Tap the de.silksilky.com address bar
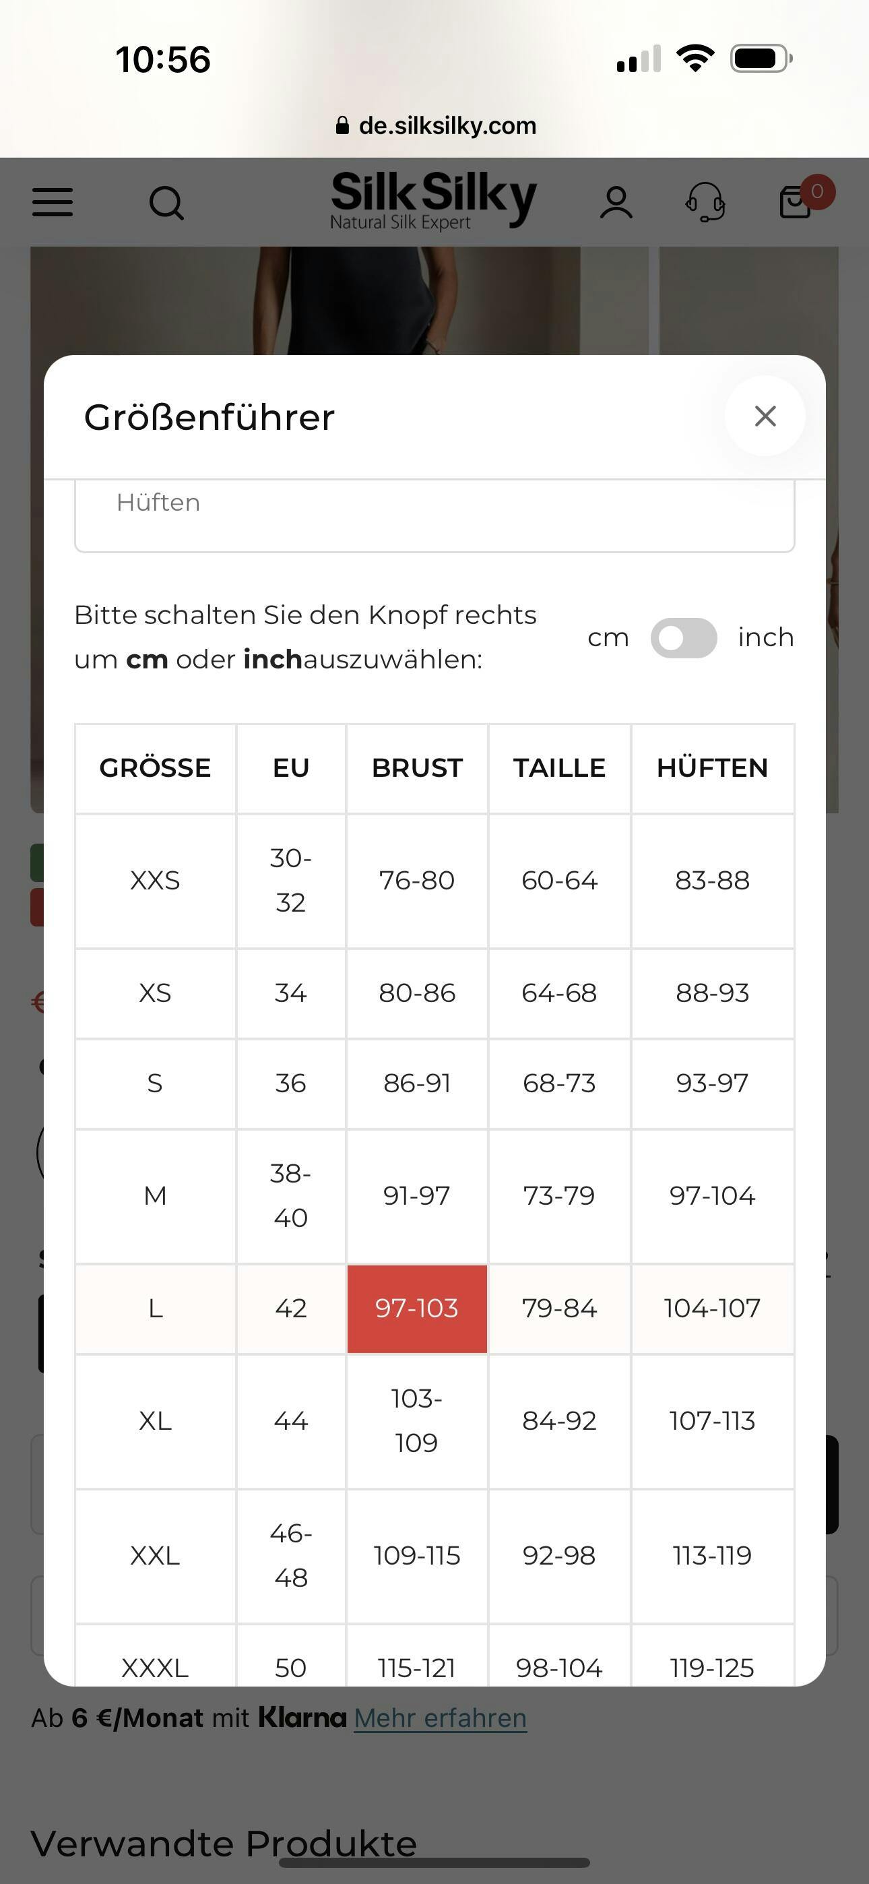This screenshot has width=869, height=1884. [x=447, y=126]
